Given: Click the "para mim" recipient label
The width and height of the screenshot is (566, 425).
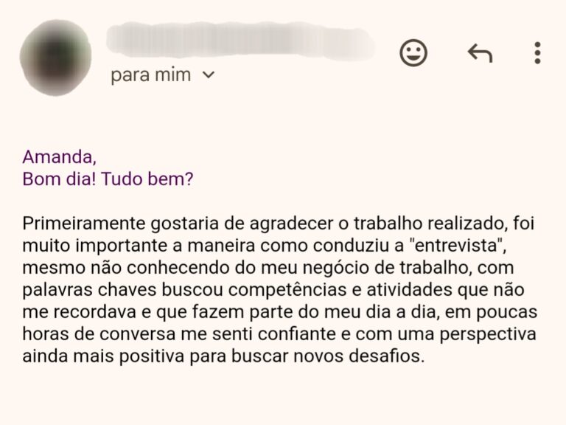Looking at the screenshot, I should point(151,75).
